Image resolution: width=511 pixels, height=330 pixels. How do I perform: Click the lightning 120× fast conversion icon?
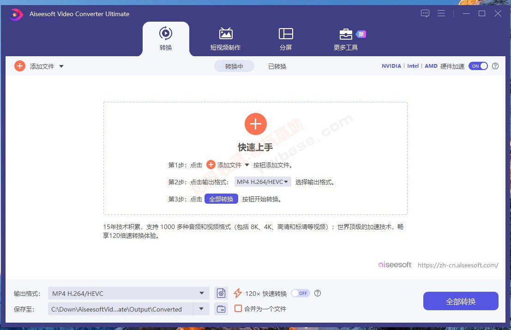(238, 293)
